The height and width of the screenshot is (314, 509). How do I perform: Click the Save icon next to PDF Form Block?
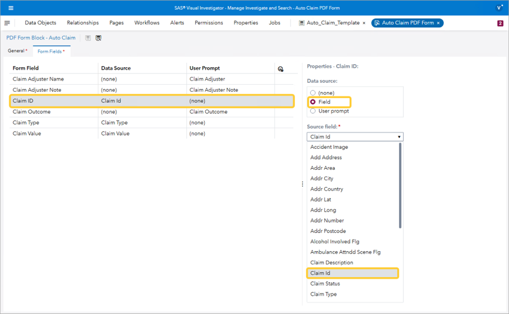coord(88,38)
